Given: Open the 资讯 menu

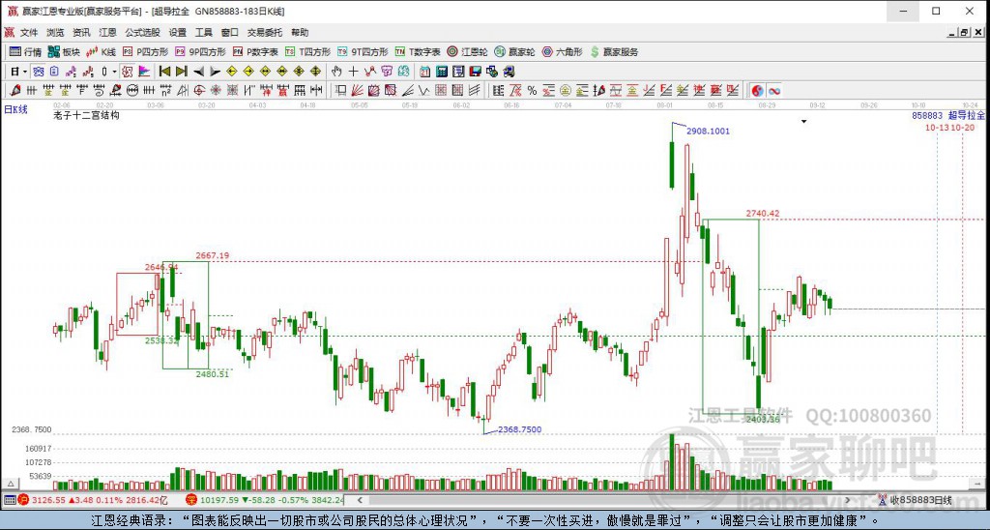Looking at the screenshot, I should (x=81, y=32).
